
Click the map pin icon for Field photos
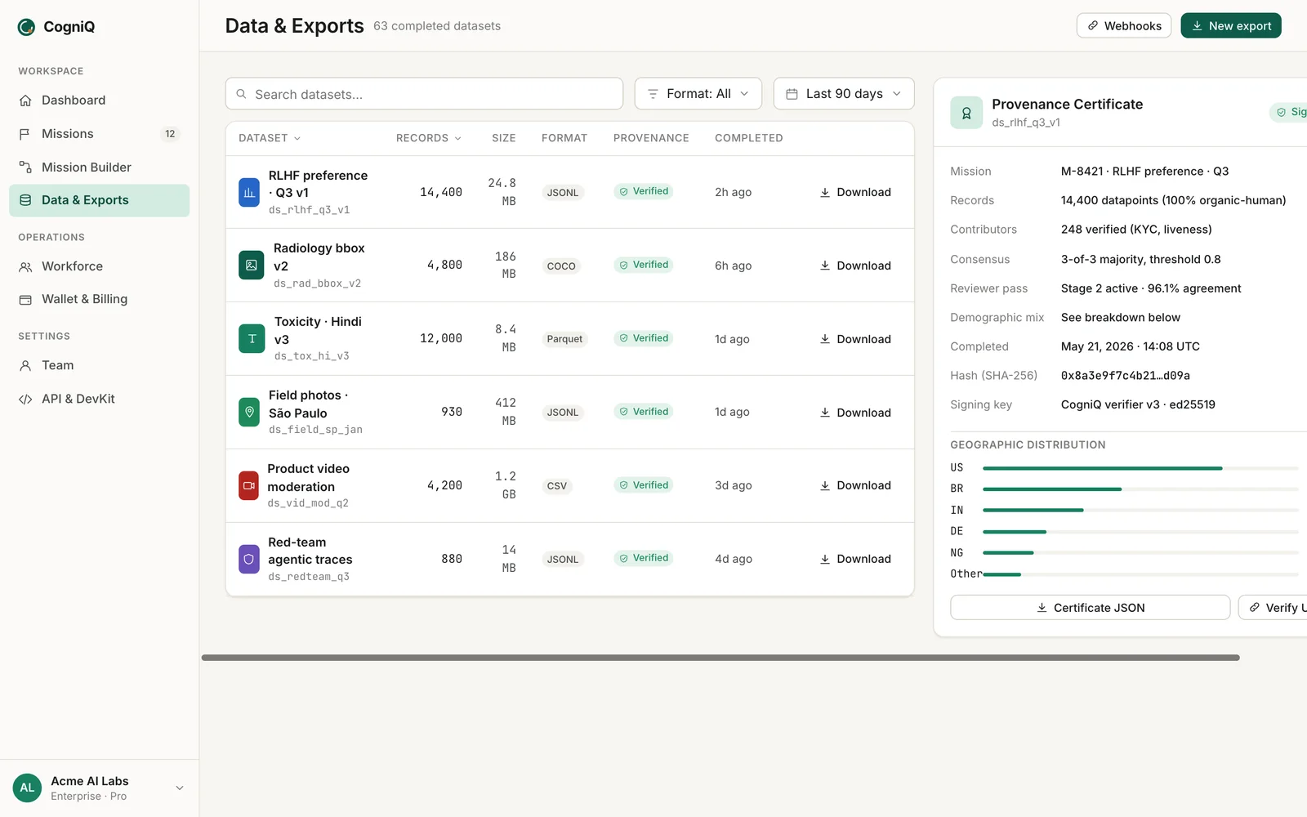[x=249, y=412]
